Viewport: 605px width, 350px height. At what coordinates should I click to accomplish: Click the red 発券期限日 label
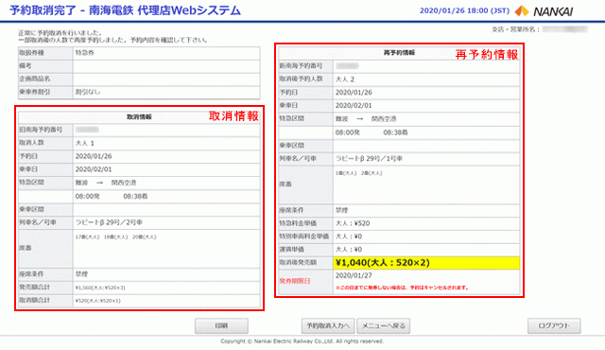(x=295, y=281)
